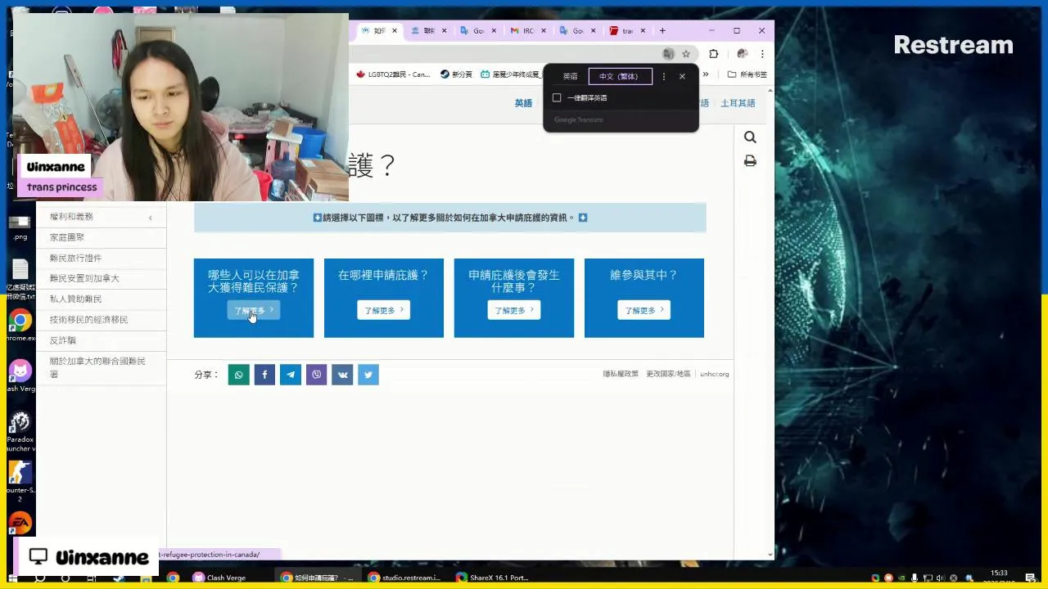Open the Counter-Strike 2 desktop shortcut

20,481
